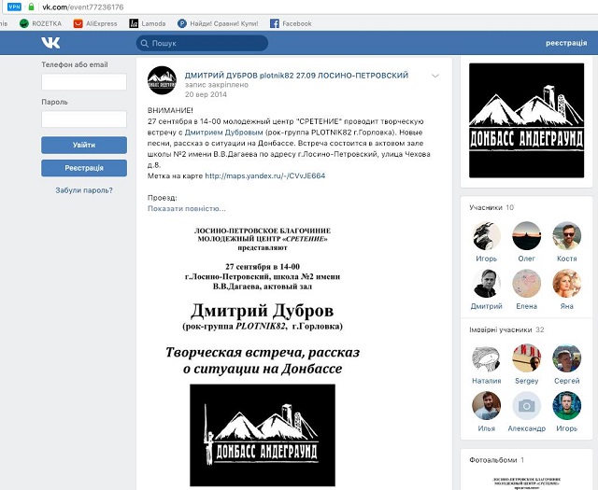Click the Реєстрація button in sidebar
The height and width of the screenshot is (490, 598).
tap(84, 168)
